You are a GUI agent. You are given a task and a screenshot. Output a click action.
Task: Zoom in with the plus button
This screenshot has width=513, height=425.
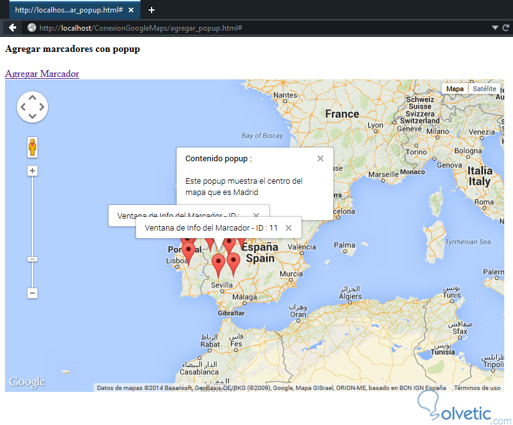click(32, 171)
